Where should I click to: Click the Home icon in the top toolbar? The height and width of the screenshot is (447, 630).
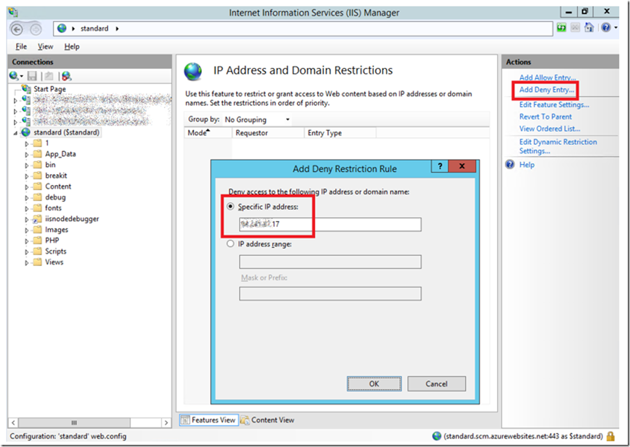tap(589, 28)
